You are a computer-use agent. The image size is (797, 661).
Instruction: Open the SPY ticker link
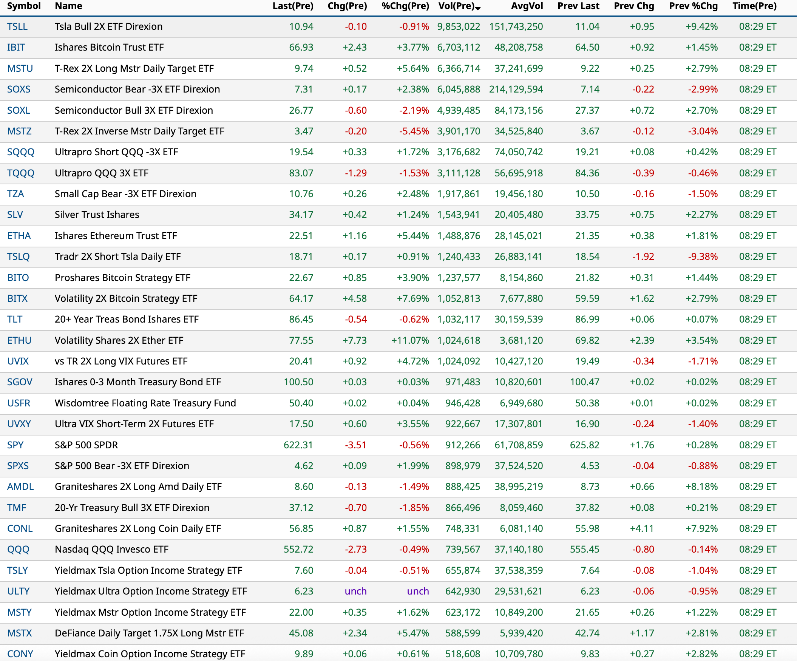click(15, 445)
